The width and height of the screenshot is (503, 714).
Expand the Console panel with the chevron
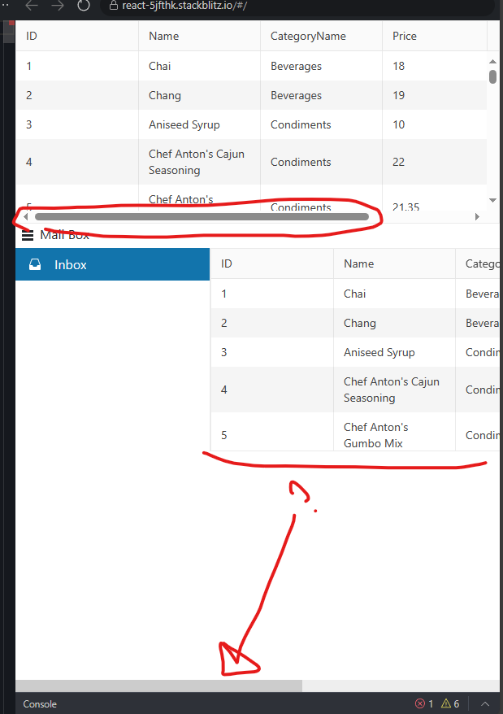tap(485, 703)
